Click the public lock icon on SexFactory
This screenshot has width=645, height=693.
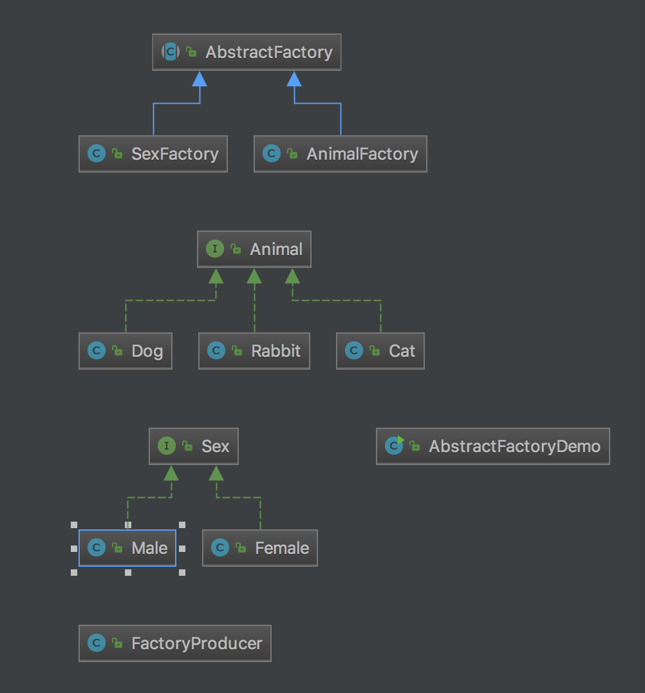(117, 153)
